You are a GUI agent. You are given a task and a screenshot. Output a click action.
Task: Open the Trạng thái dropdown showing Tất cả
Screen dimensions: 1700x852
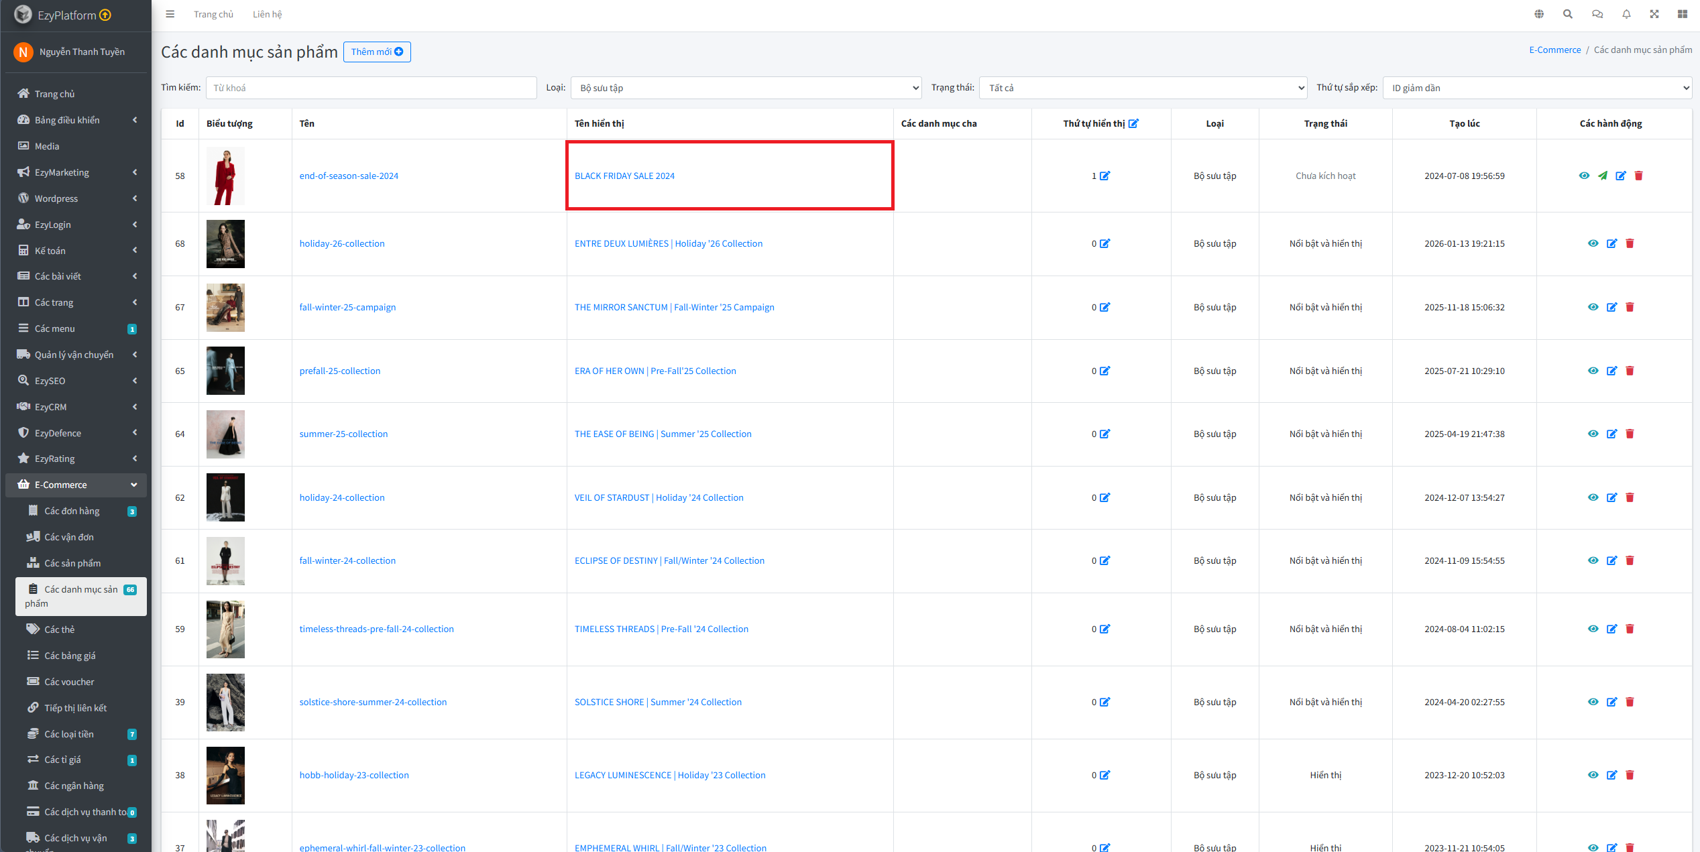tap(1143, 88)
